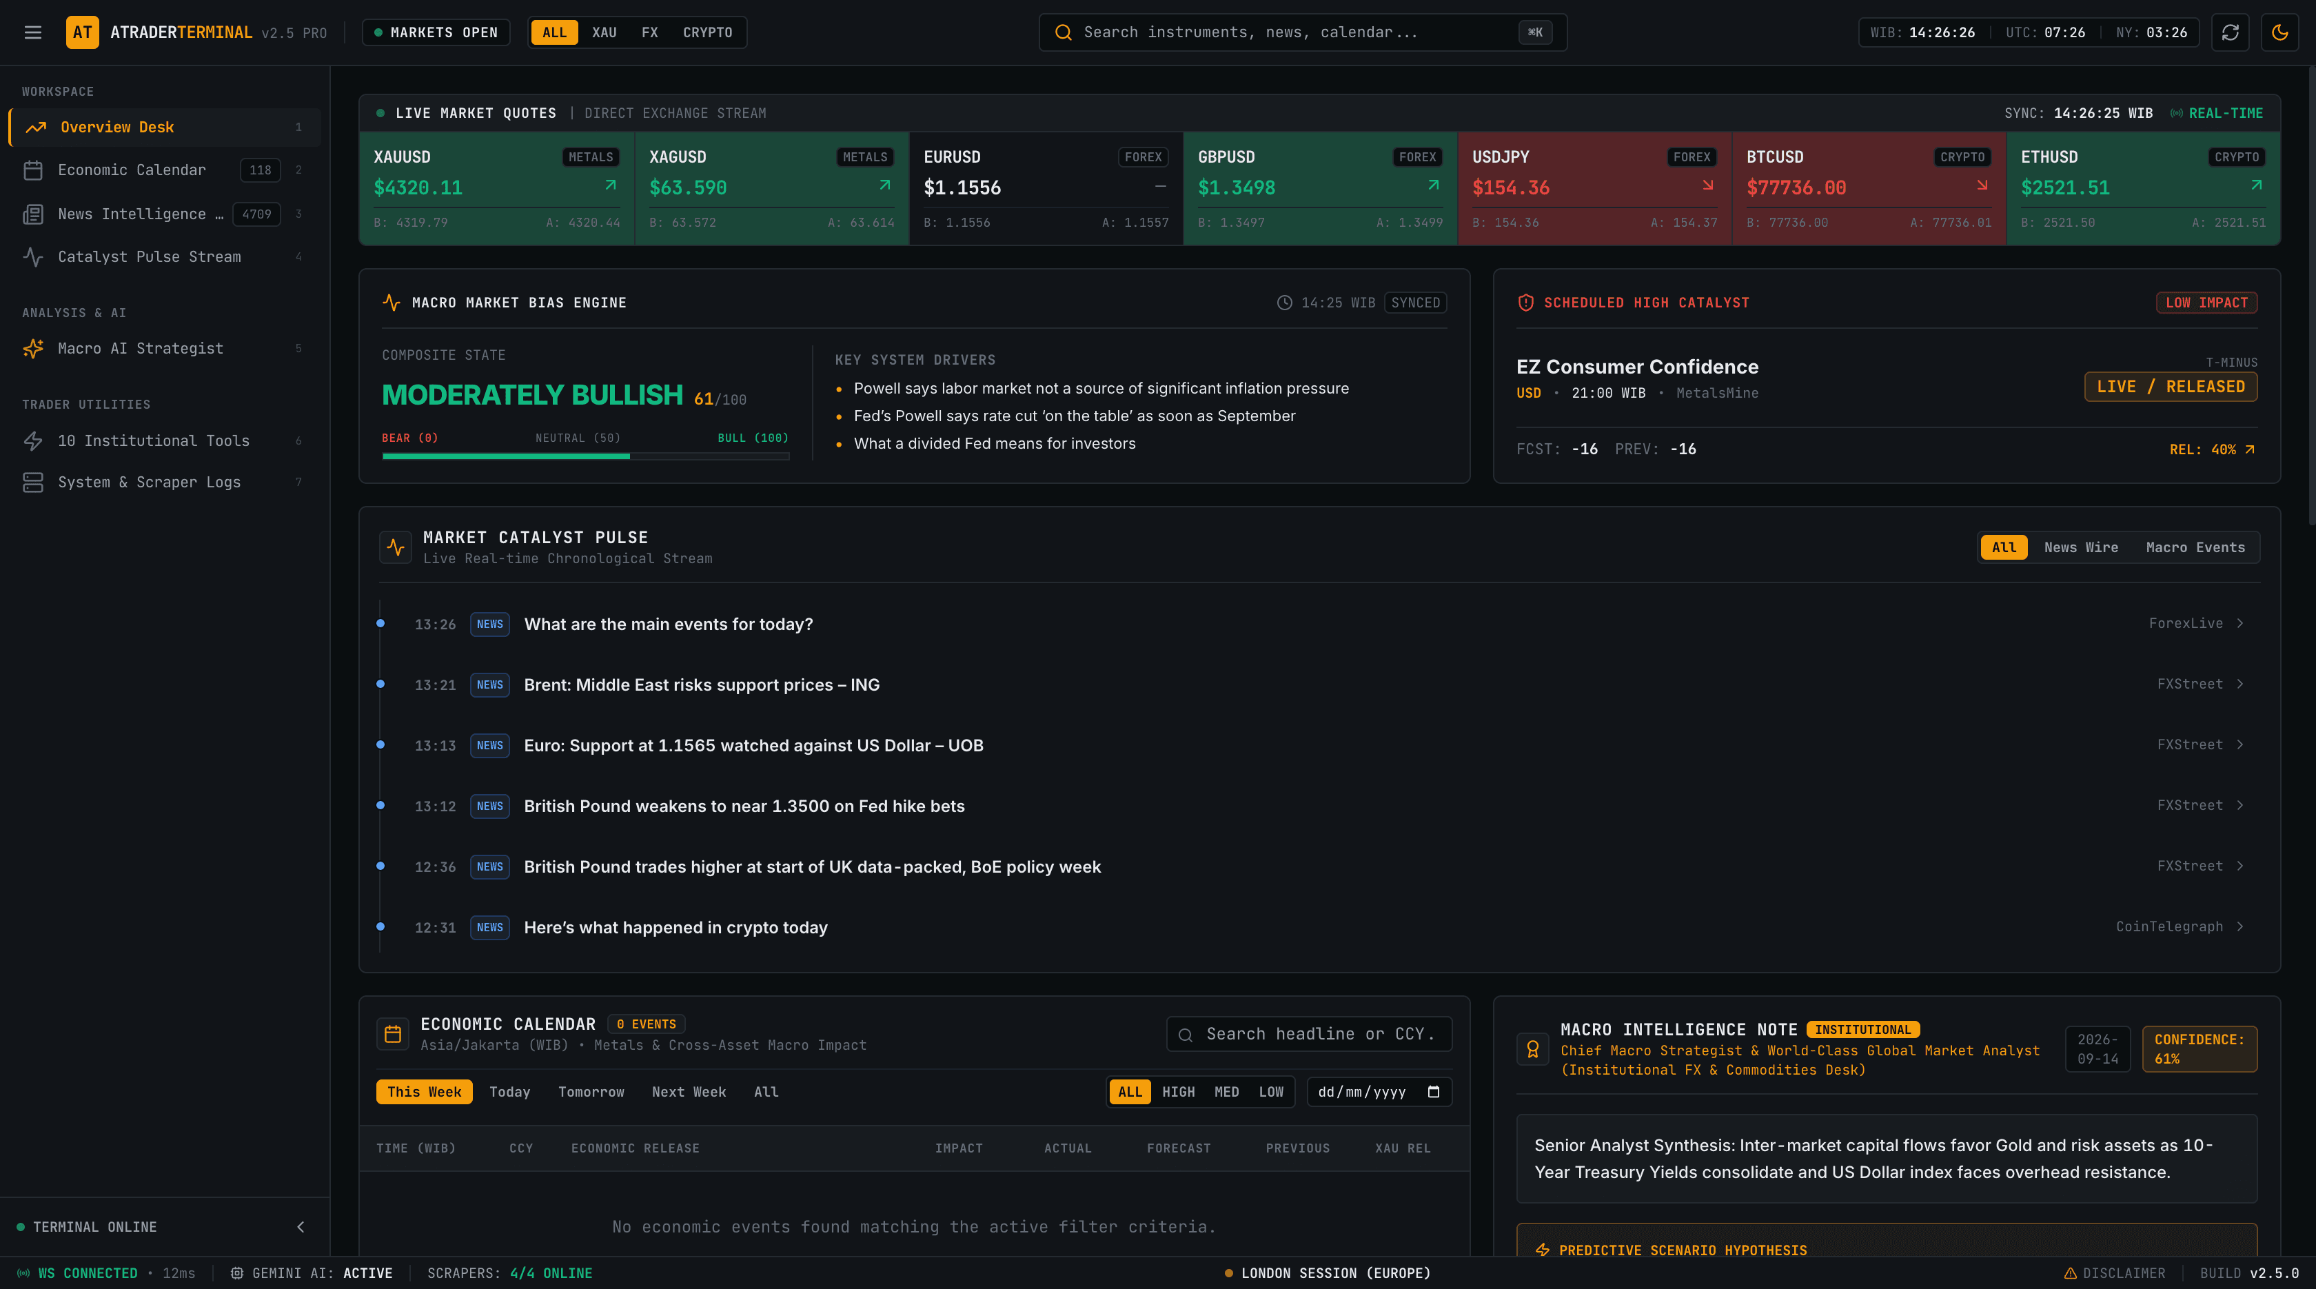This screenshot has width=2316, height=1289.
Task: Open date picker calendar icon
Action: (x=1433, y=1092)
